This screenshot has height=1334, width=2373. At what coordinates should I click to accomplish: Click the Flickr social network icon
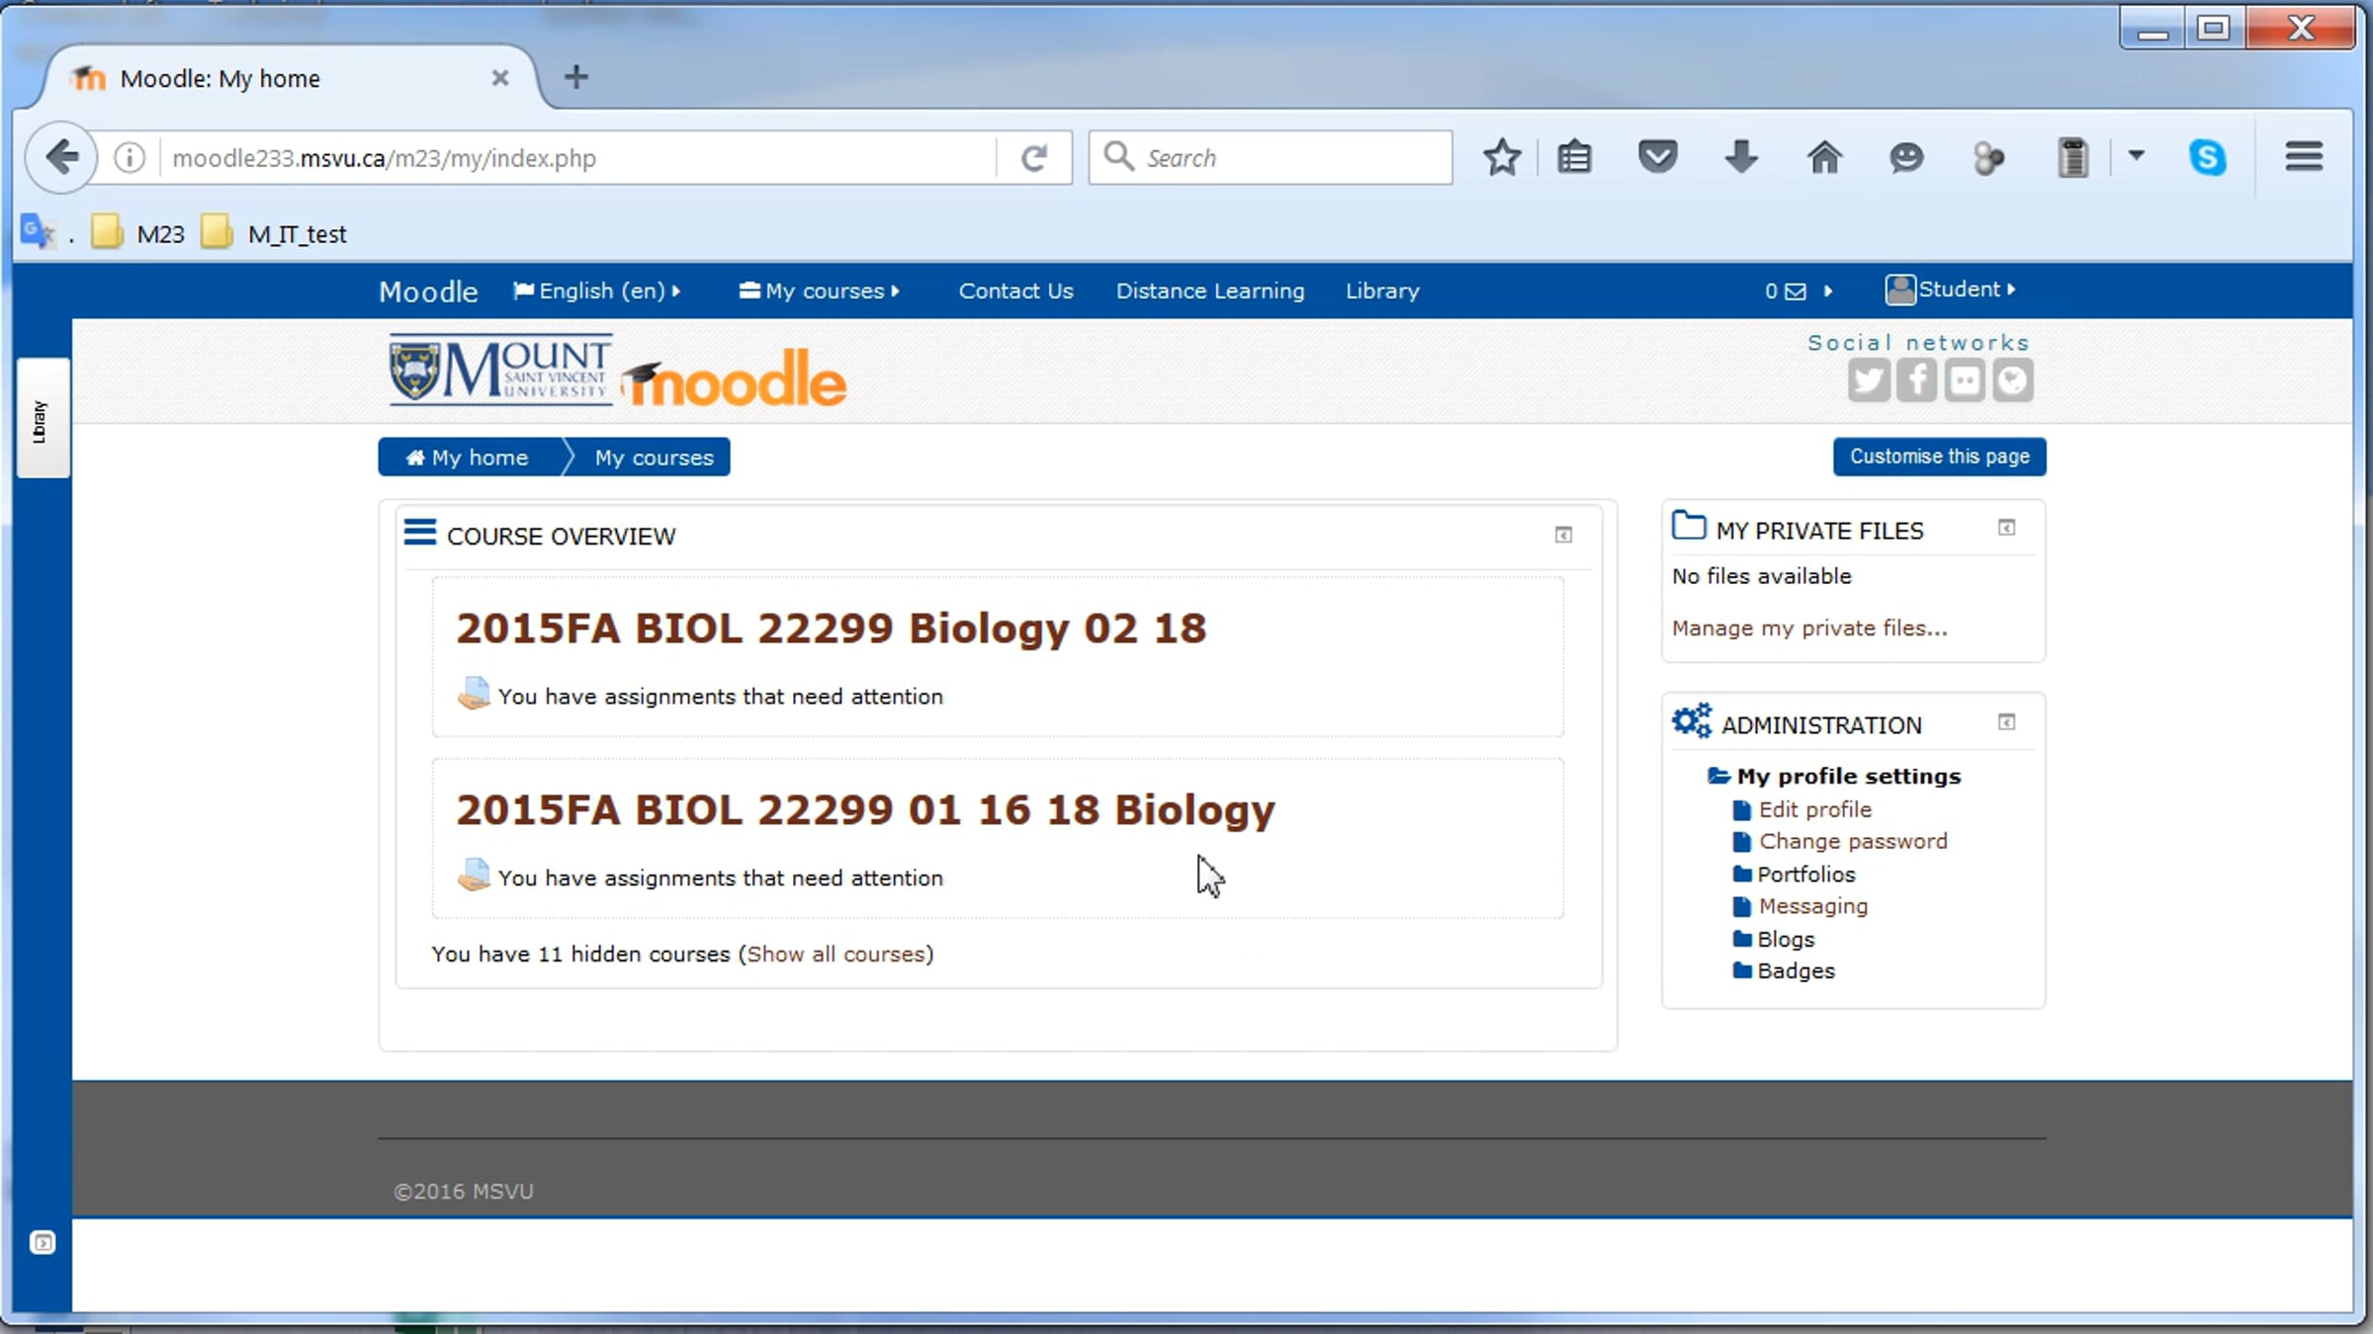(1964, 380)
